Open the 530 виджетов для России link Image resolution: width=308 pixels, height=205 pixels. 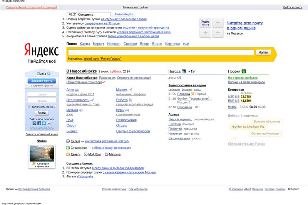pos(246,144)
